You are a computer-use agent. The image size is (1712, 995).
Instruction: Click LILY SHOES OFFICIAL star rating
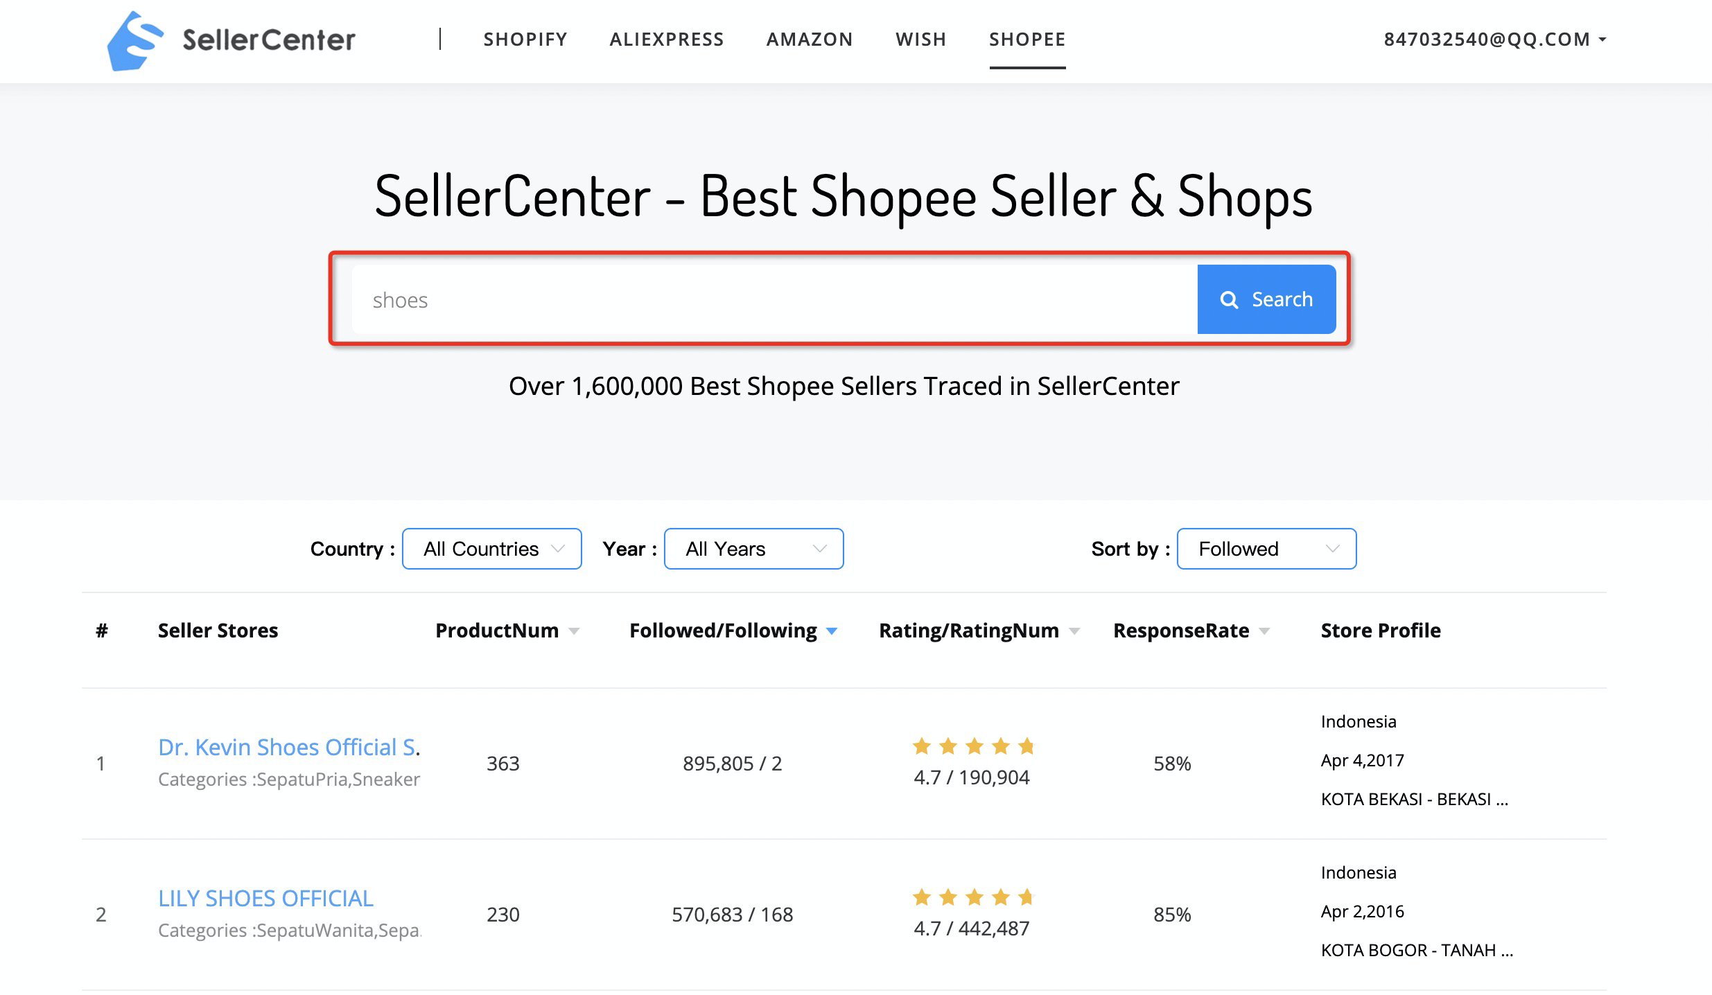974,897
